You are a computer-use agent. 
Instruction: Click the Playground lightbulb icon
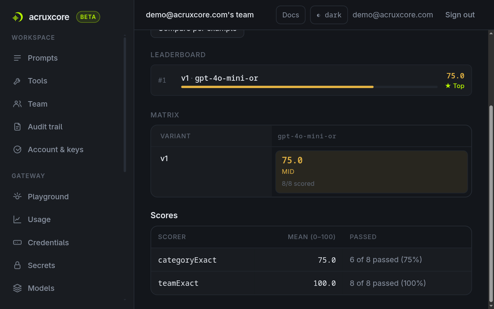[x=17, y=197]
